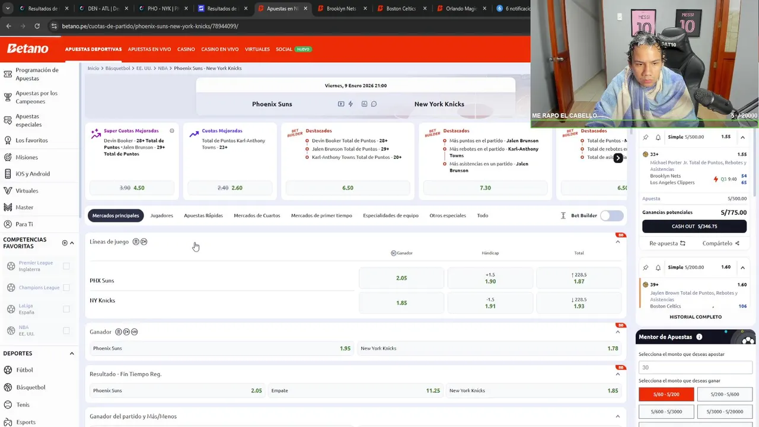Open the match statistics chart icon
Screen dimensions: 759x427
tap(364, 104)
